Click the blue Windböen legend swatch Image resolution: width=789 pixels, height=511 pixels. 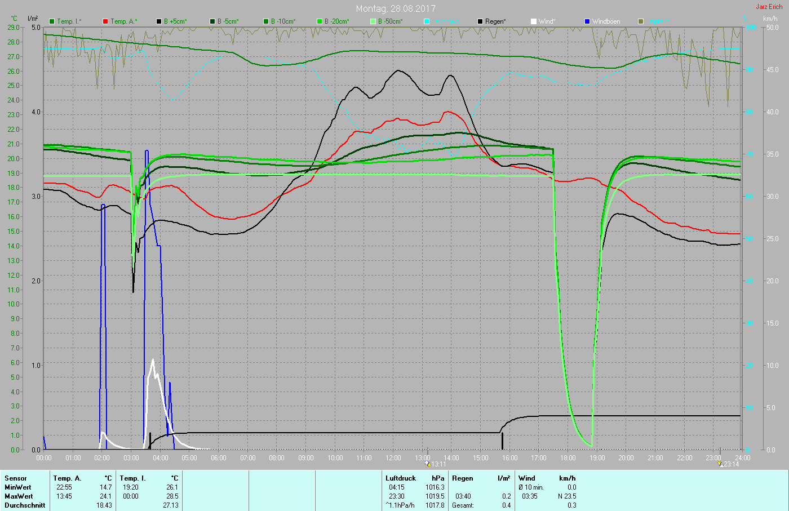point(587,21)
